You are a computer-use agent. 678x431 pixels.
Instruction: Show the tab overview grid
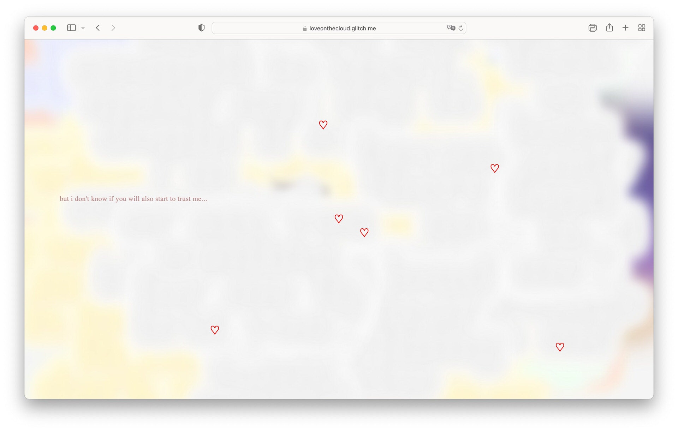642,28
